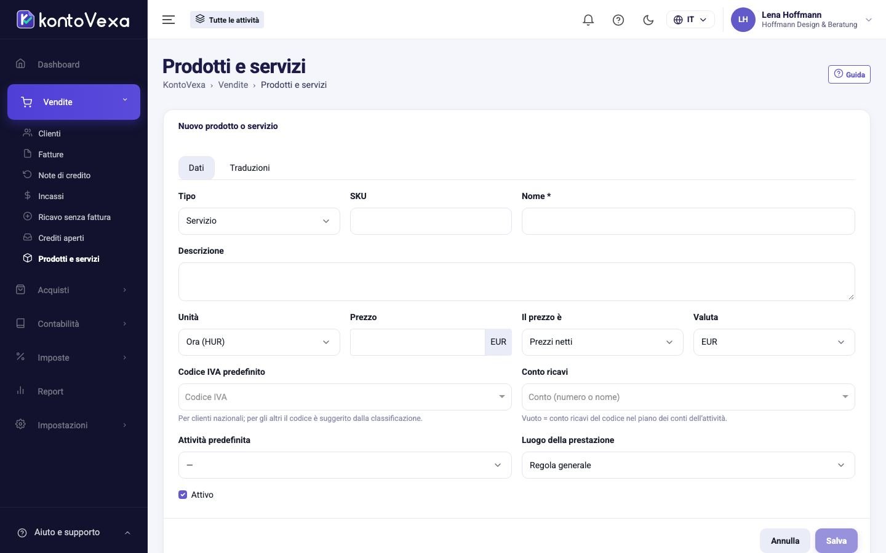Click the Note di credito icon
The width and height of the screenshot is (886, 553).
click(27, 175)
